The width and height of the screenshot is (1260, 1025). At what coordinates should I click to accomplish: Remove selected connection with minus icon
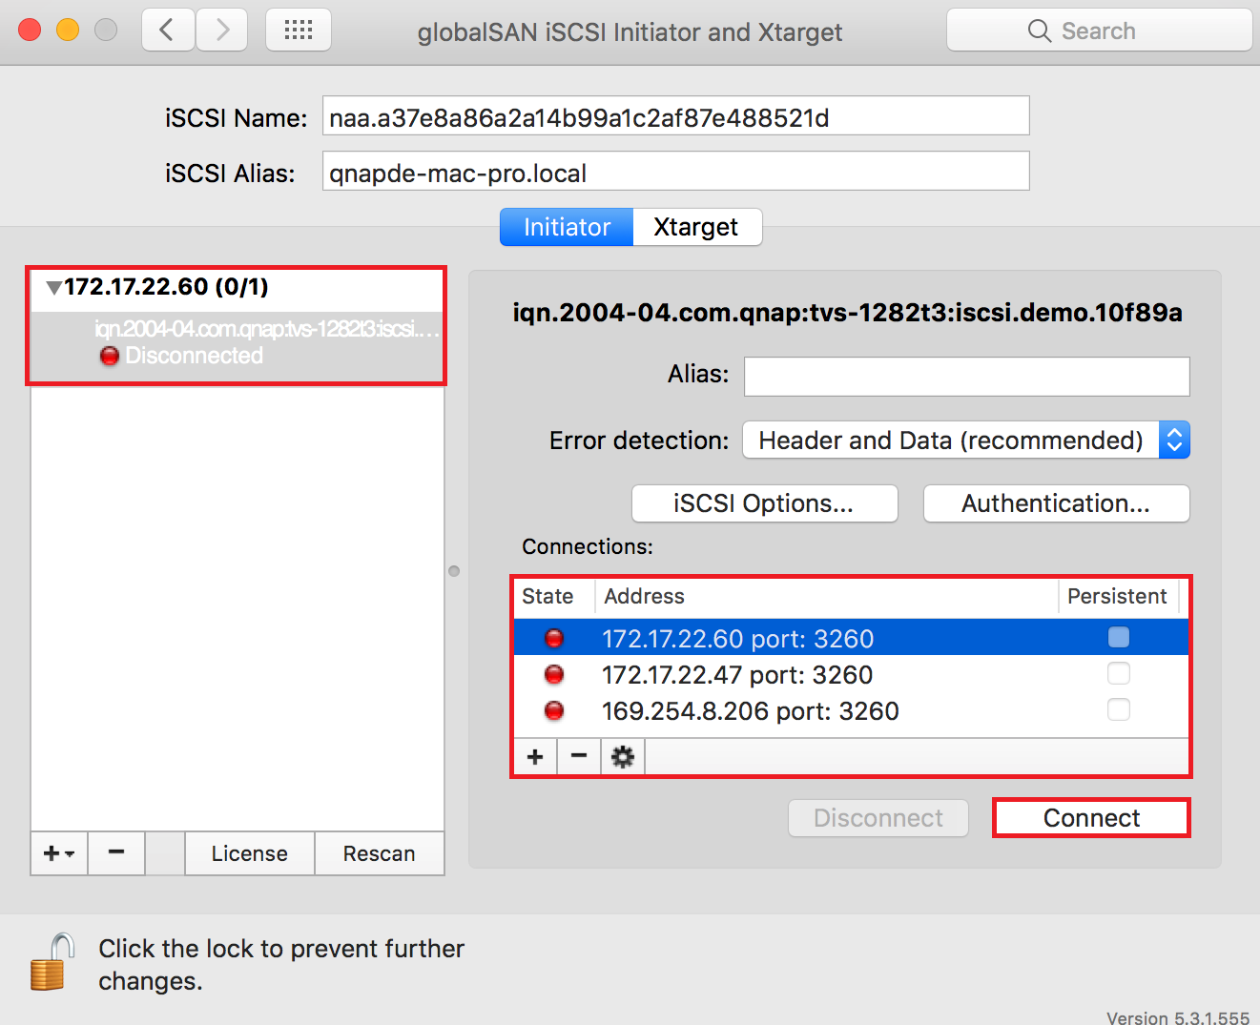click(x=579, y=757)
